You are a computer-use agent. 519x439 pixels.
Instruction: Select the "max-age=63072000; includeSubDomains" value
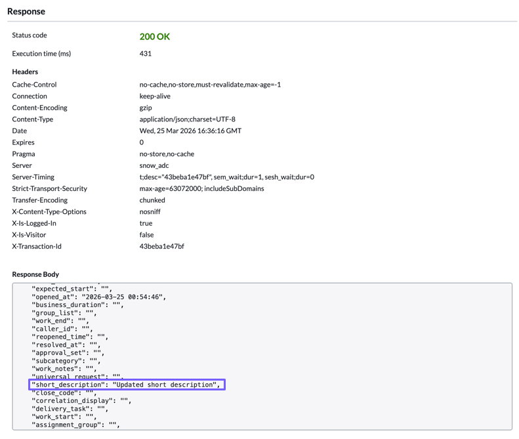click(x=201, y=189)
